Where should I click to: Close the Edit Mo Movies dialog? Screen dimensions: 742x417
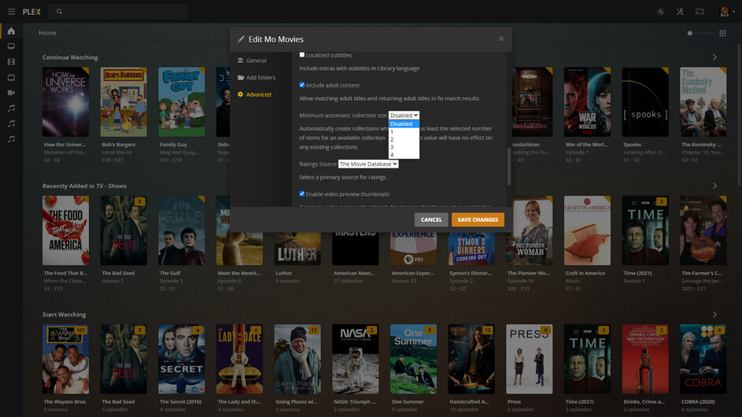(x=501, y=39)
